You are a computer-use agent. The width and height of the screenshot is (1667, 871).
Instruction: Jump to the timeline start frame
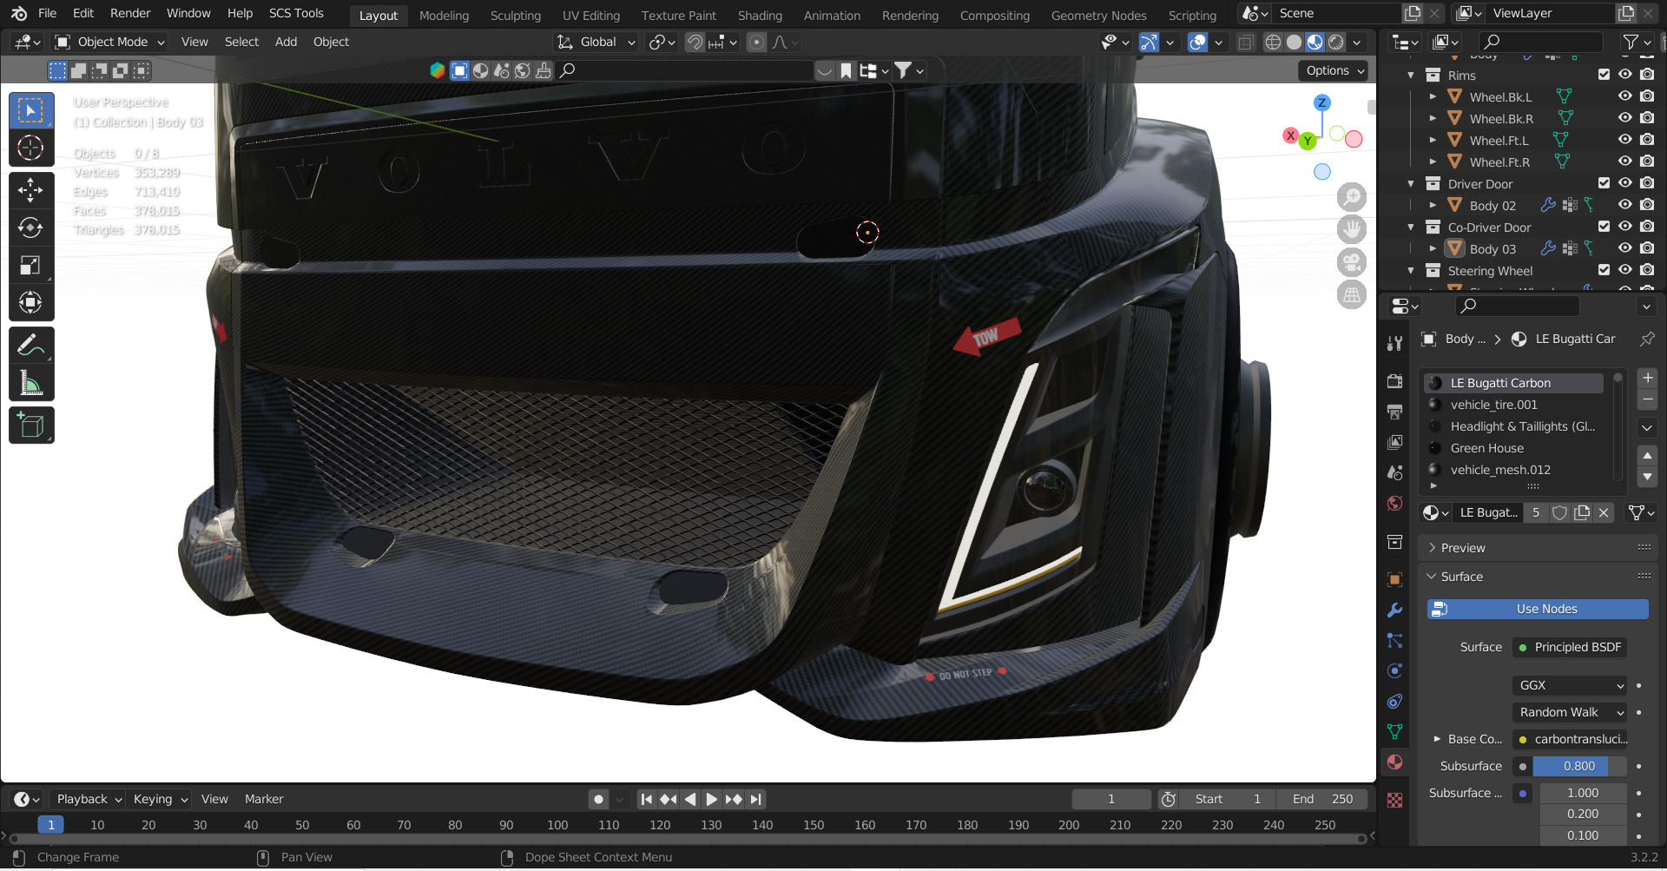(647, 799)
